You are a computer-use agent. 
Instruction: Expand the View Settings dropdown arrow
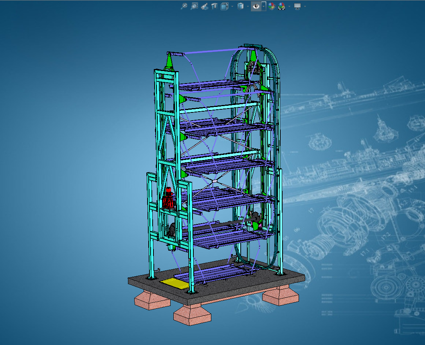tap(305, 6)
